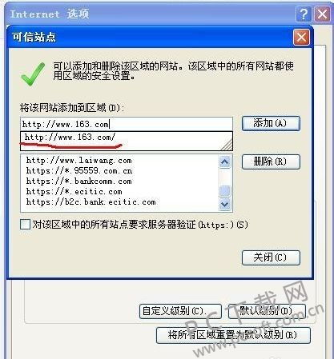The width and height of the screenshot is (334, 359).
Task: Click the resize grip of the suggestion dropdown
Action: tap(227, 146)
